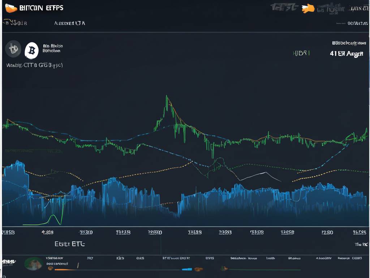Viewport: 370px width, 278px height.
Task: Click the "4.81s" x-axis label
Action: point(47,232)
